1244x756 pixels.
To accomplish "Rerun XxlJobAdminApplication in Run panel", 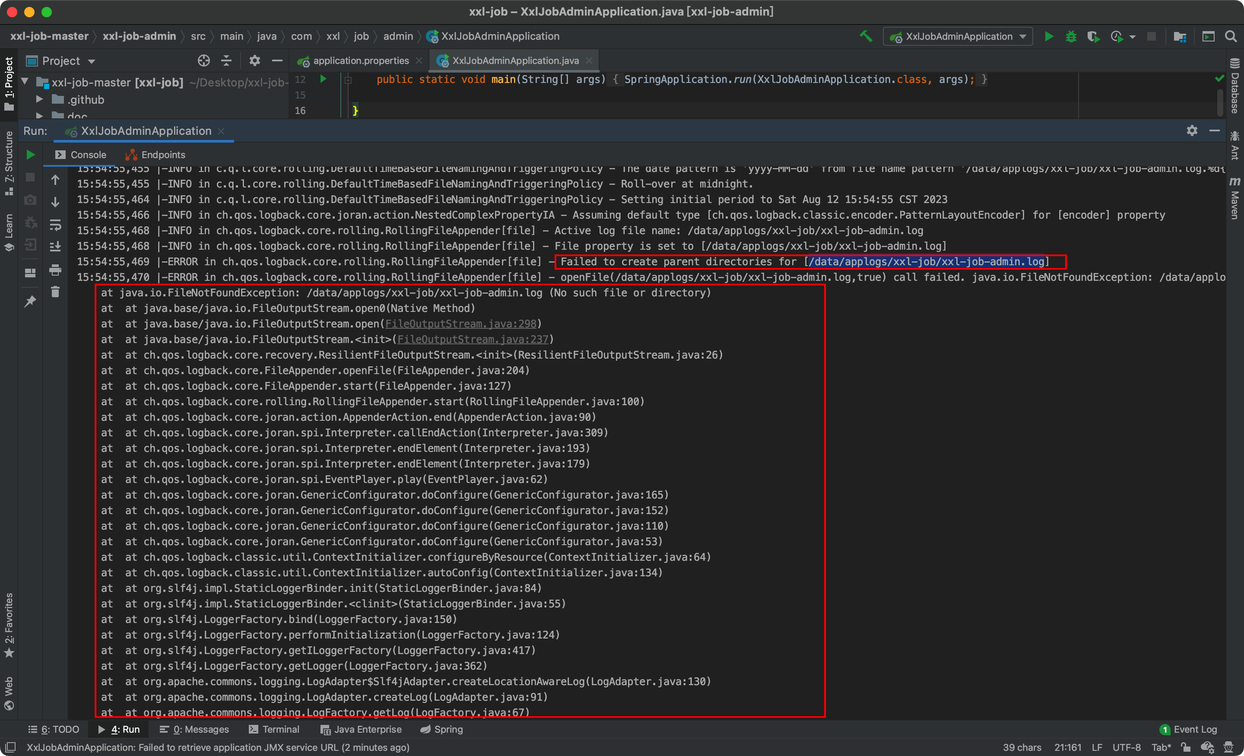I will (30, 155).
